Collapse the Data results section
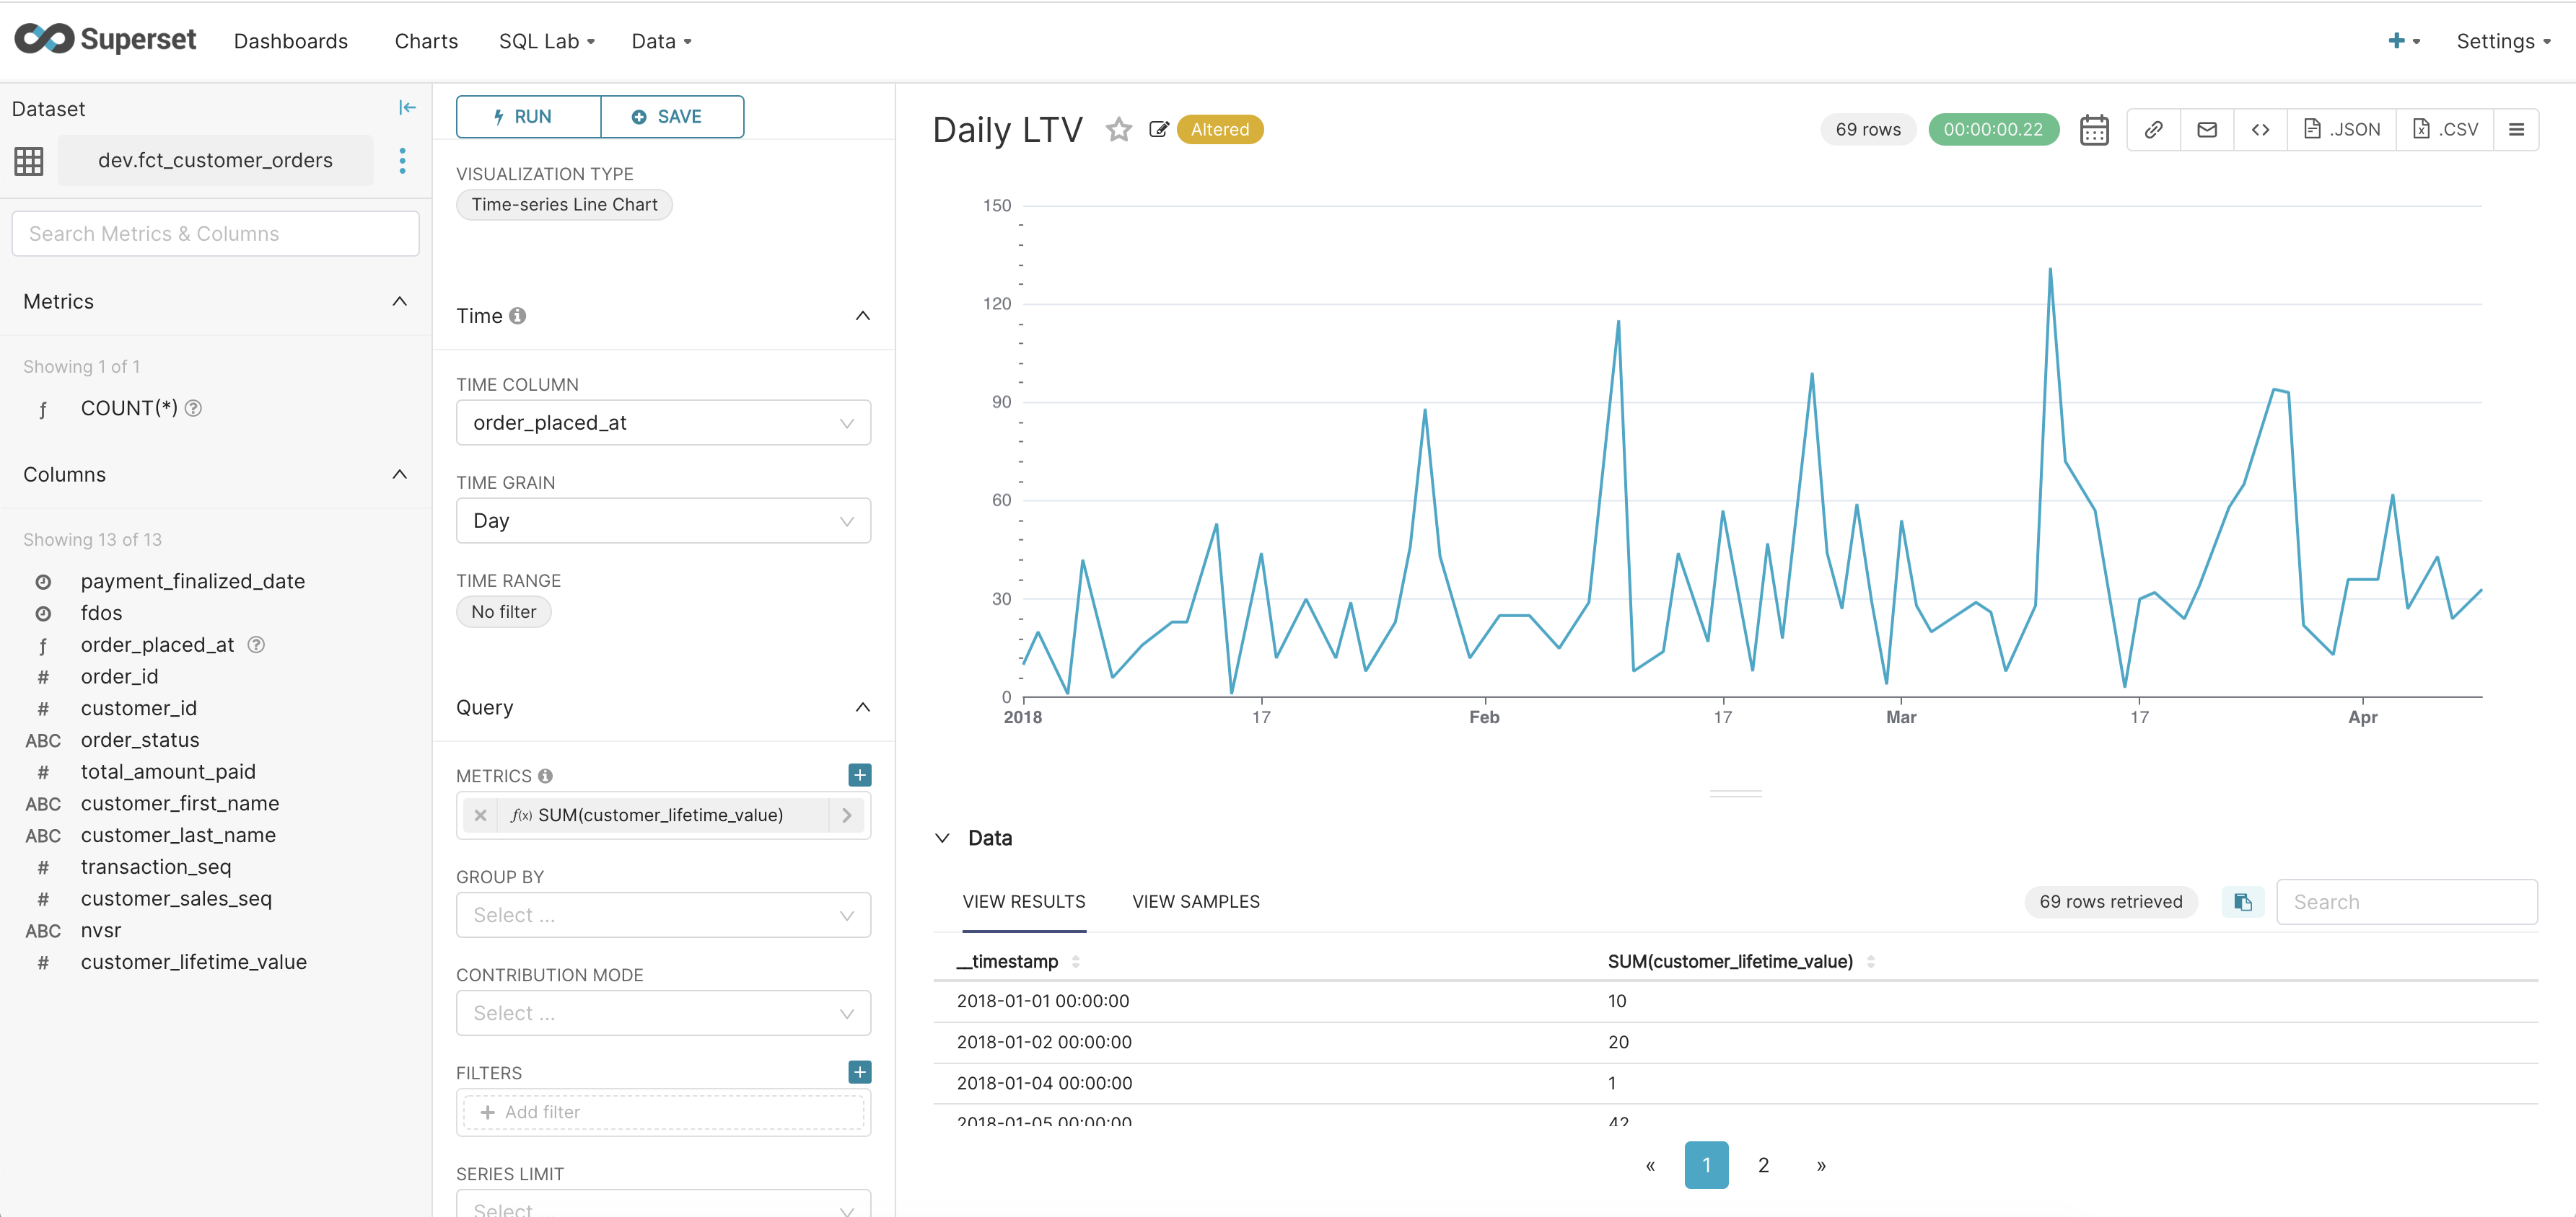Image resolution: width=2576 pixels, height=1217 pixels. [x=942, y=838]
